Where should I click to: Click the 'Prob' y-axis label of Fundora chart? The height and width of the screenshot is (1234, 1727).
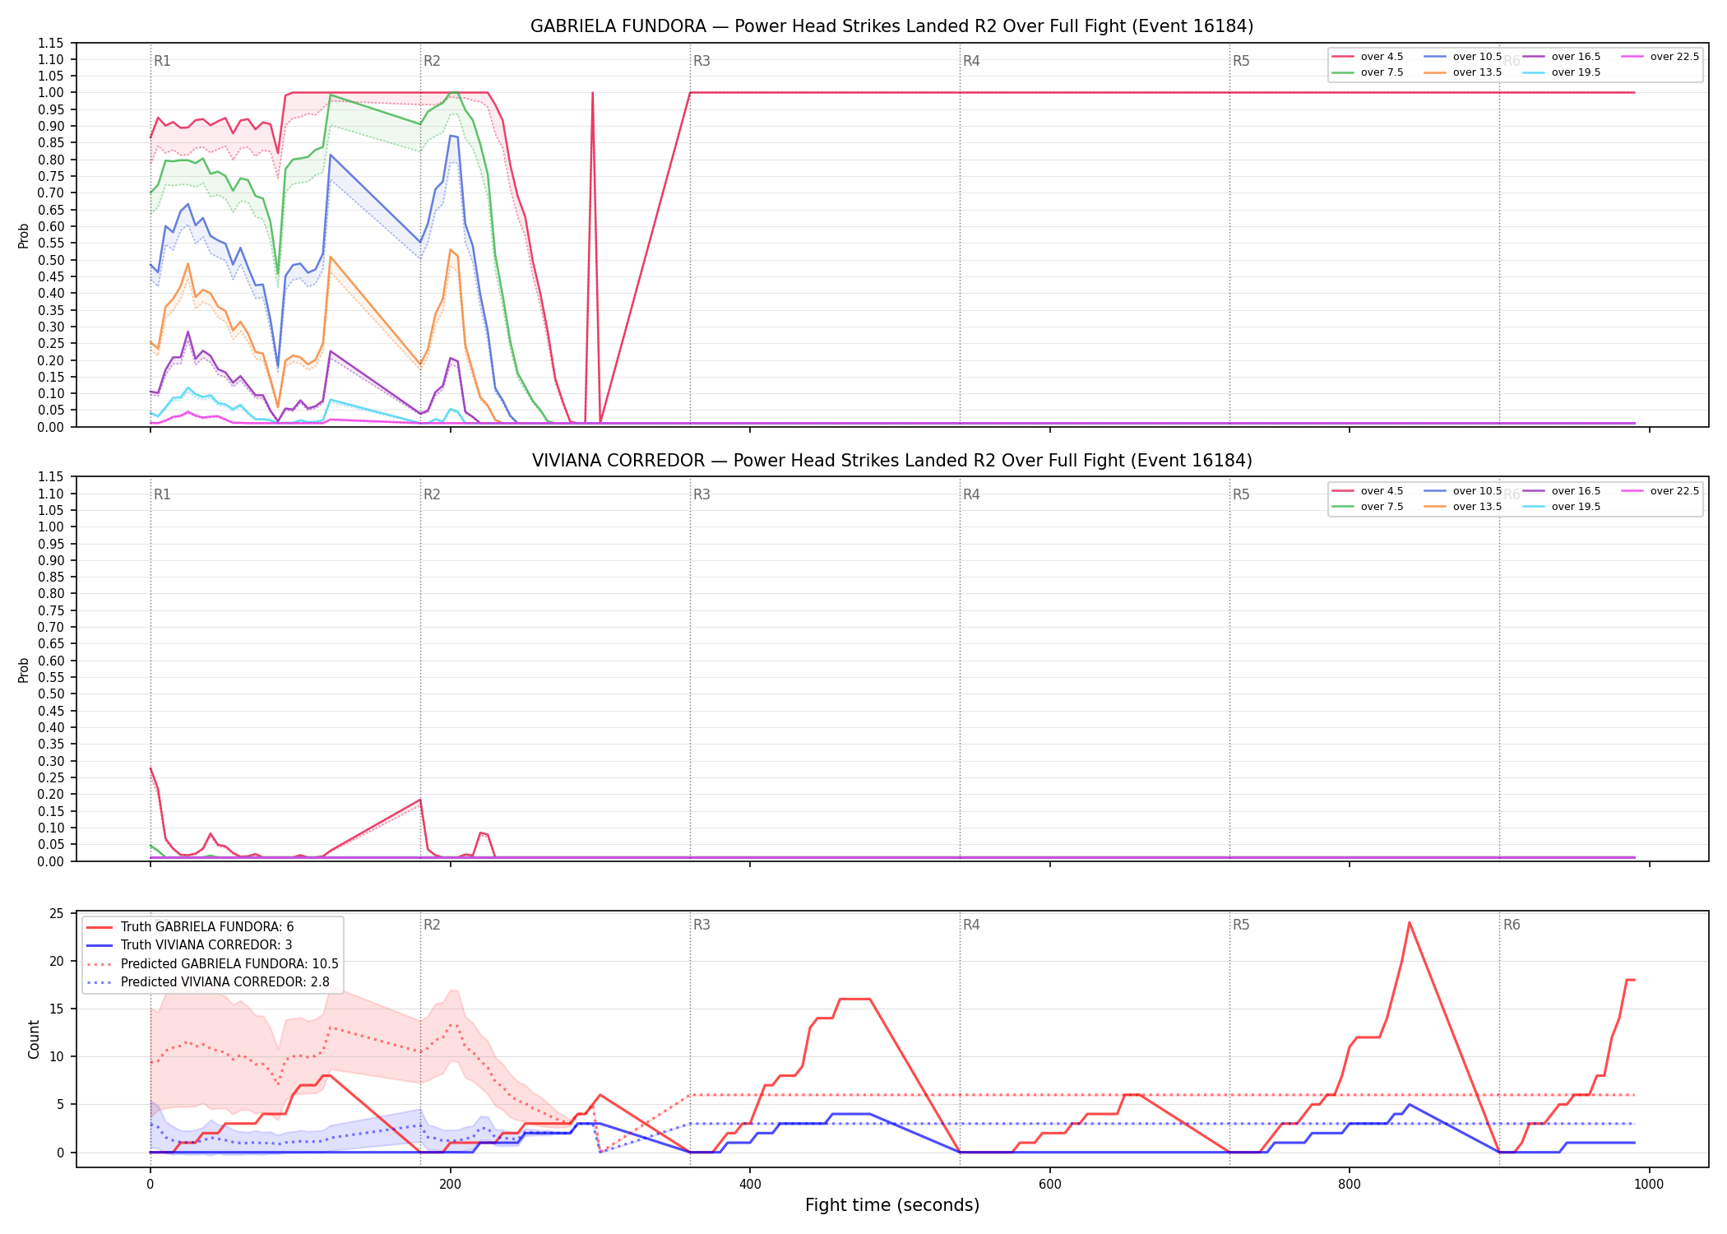[x=24, y=236]
